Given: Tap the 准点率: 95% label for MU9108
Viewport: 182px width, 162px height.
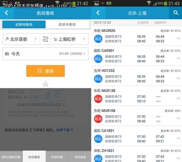Looking at the screenshot, I should click(x=173, y=111).
